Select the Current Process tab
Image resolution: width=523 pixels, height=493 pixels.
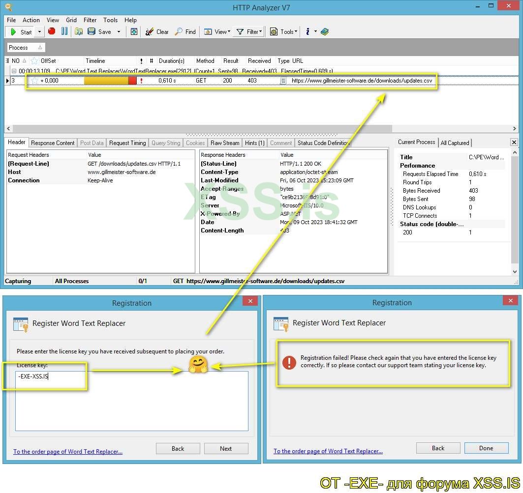pyautogui.click(x=416, y=143)
